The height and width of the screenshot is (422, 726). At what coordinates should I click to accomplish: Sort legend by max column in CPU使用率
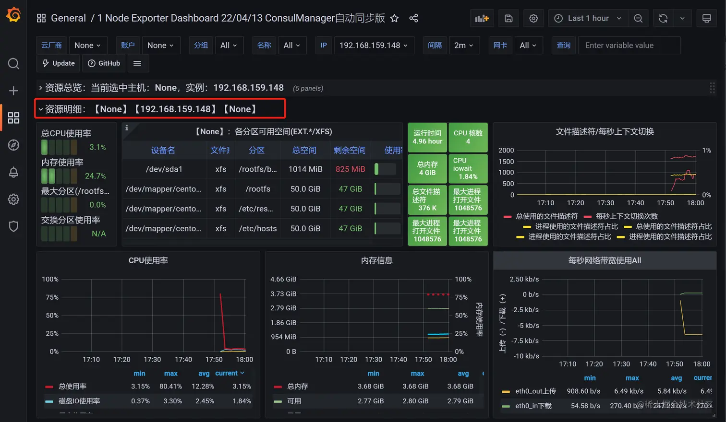(170, 373)
